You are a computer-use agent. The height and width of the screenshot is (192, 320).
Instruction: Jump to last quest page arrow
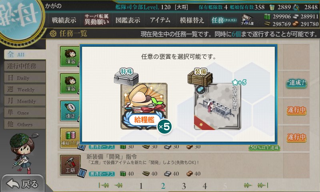click(263, 185)
